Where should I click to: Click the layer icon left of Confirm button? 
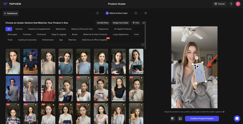[173, 119]
